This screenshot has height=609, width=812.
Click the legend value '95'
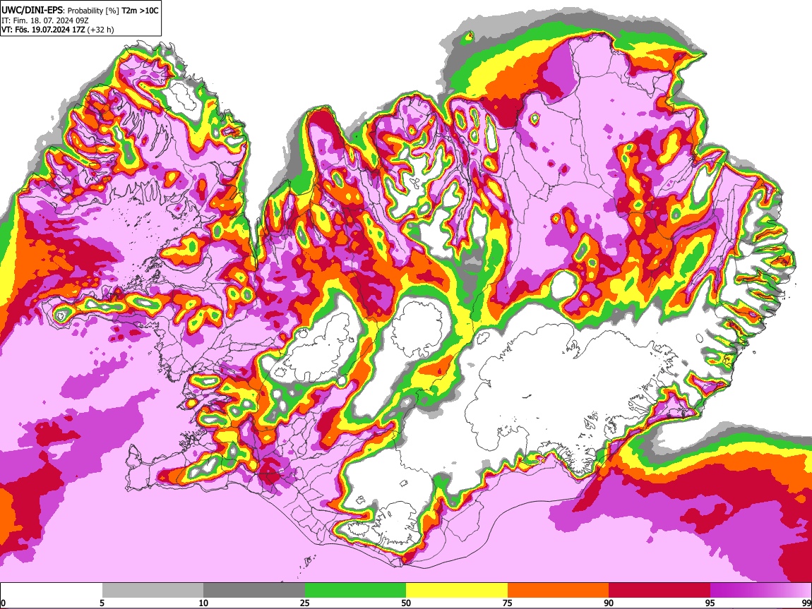pyautogui.click(x=710, y=603)
